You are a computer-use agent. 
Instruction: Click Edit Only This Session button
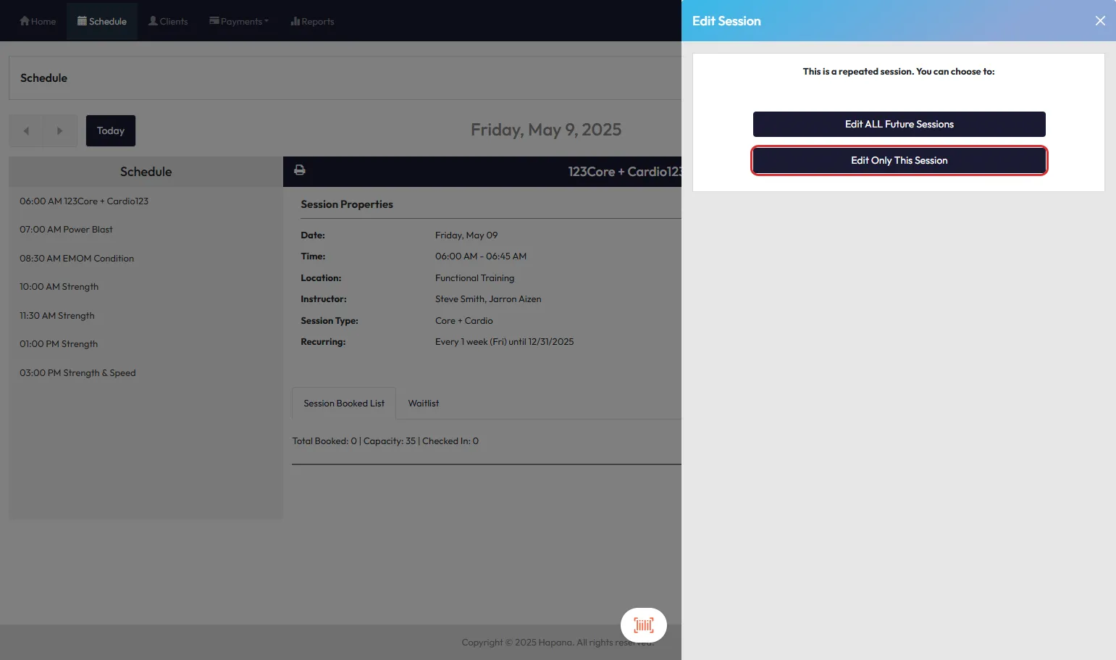click(899, 160)
